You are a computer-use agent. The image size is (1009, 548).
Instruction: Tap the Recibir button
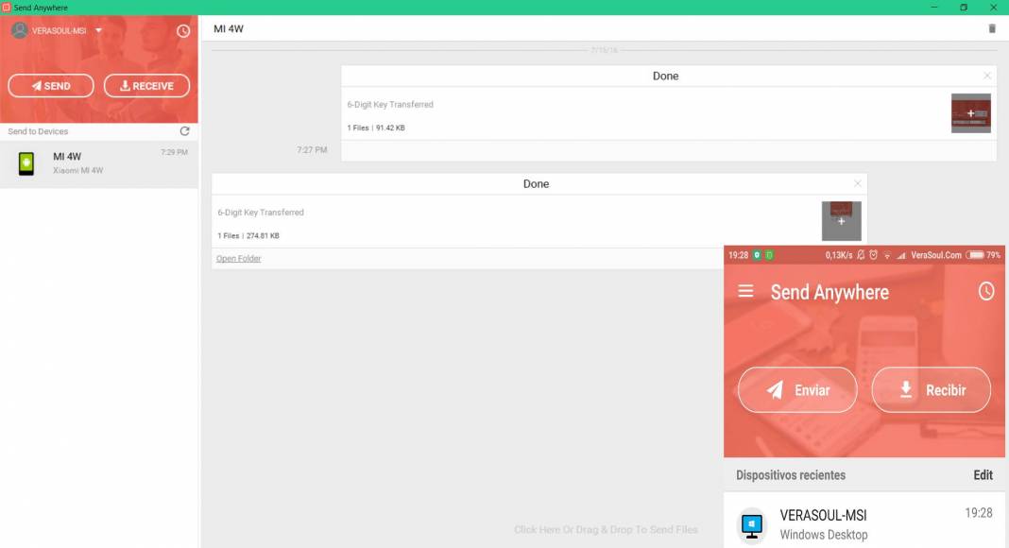(x=932, y=390)
